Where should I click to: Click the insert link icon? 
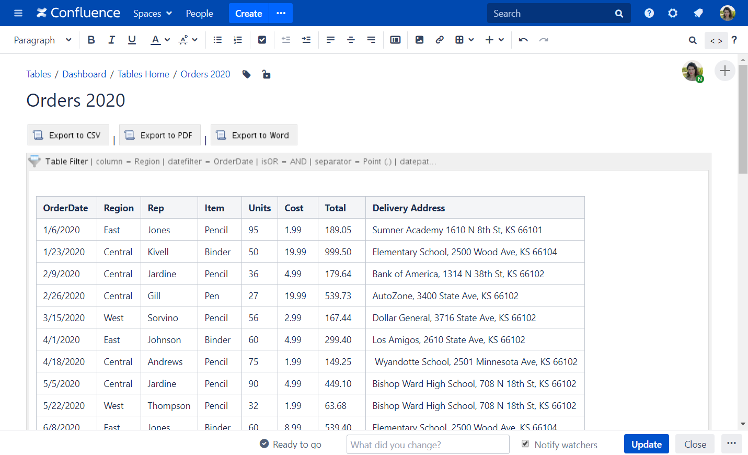tap(440, 40)
